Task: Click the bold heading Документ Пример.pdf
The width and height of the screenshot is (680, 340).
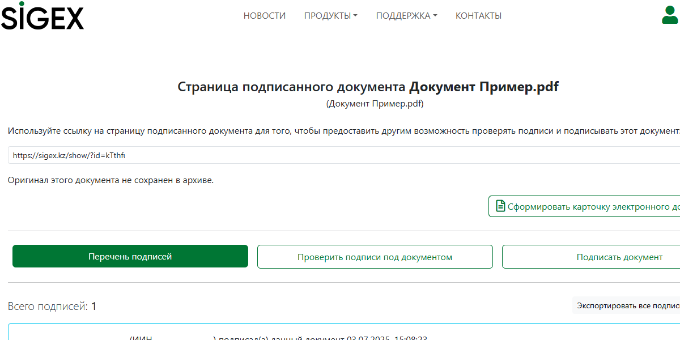Action: (x=484, y=87)
